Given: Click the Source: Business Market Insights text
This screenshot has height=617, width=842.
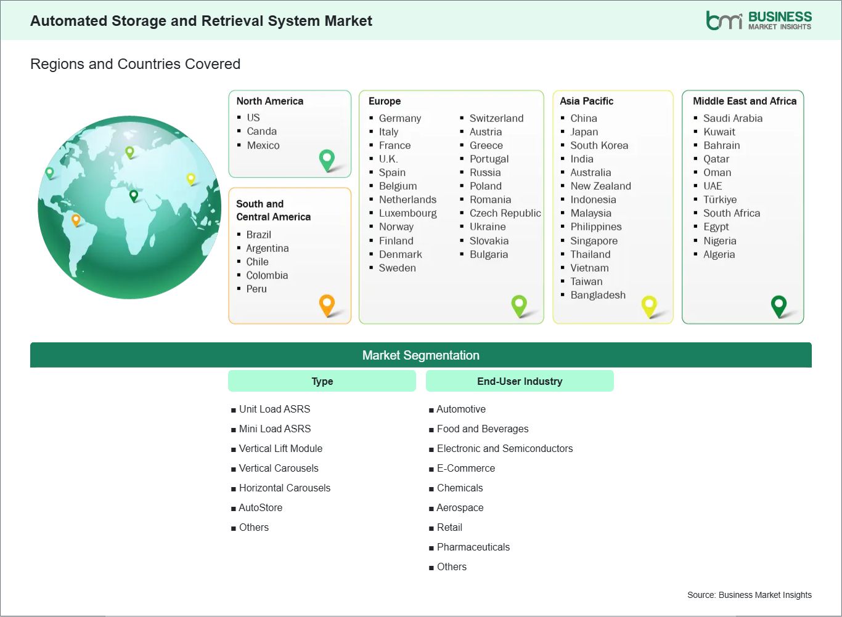Looking at the screenshot, I should click(x=750, y=595).
